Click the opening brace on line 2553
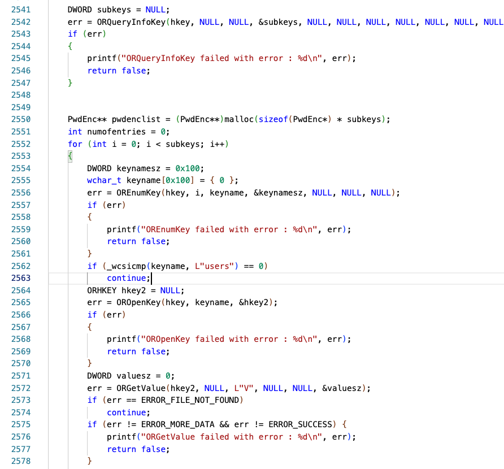Viewport: 504px width, 469px height. click(x=70, y=156)
